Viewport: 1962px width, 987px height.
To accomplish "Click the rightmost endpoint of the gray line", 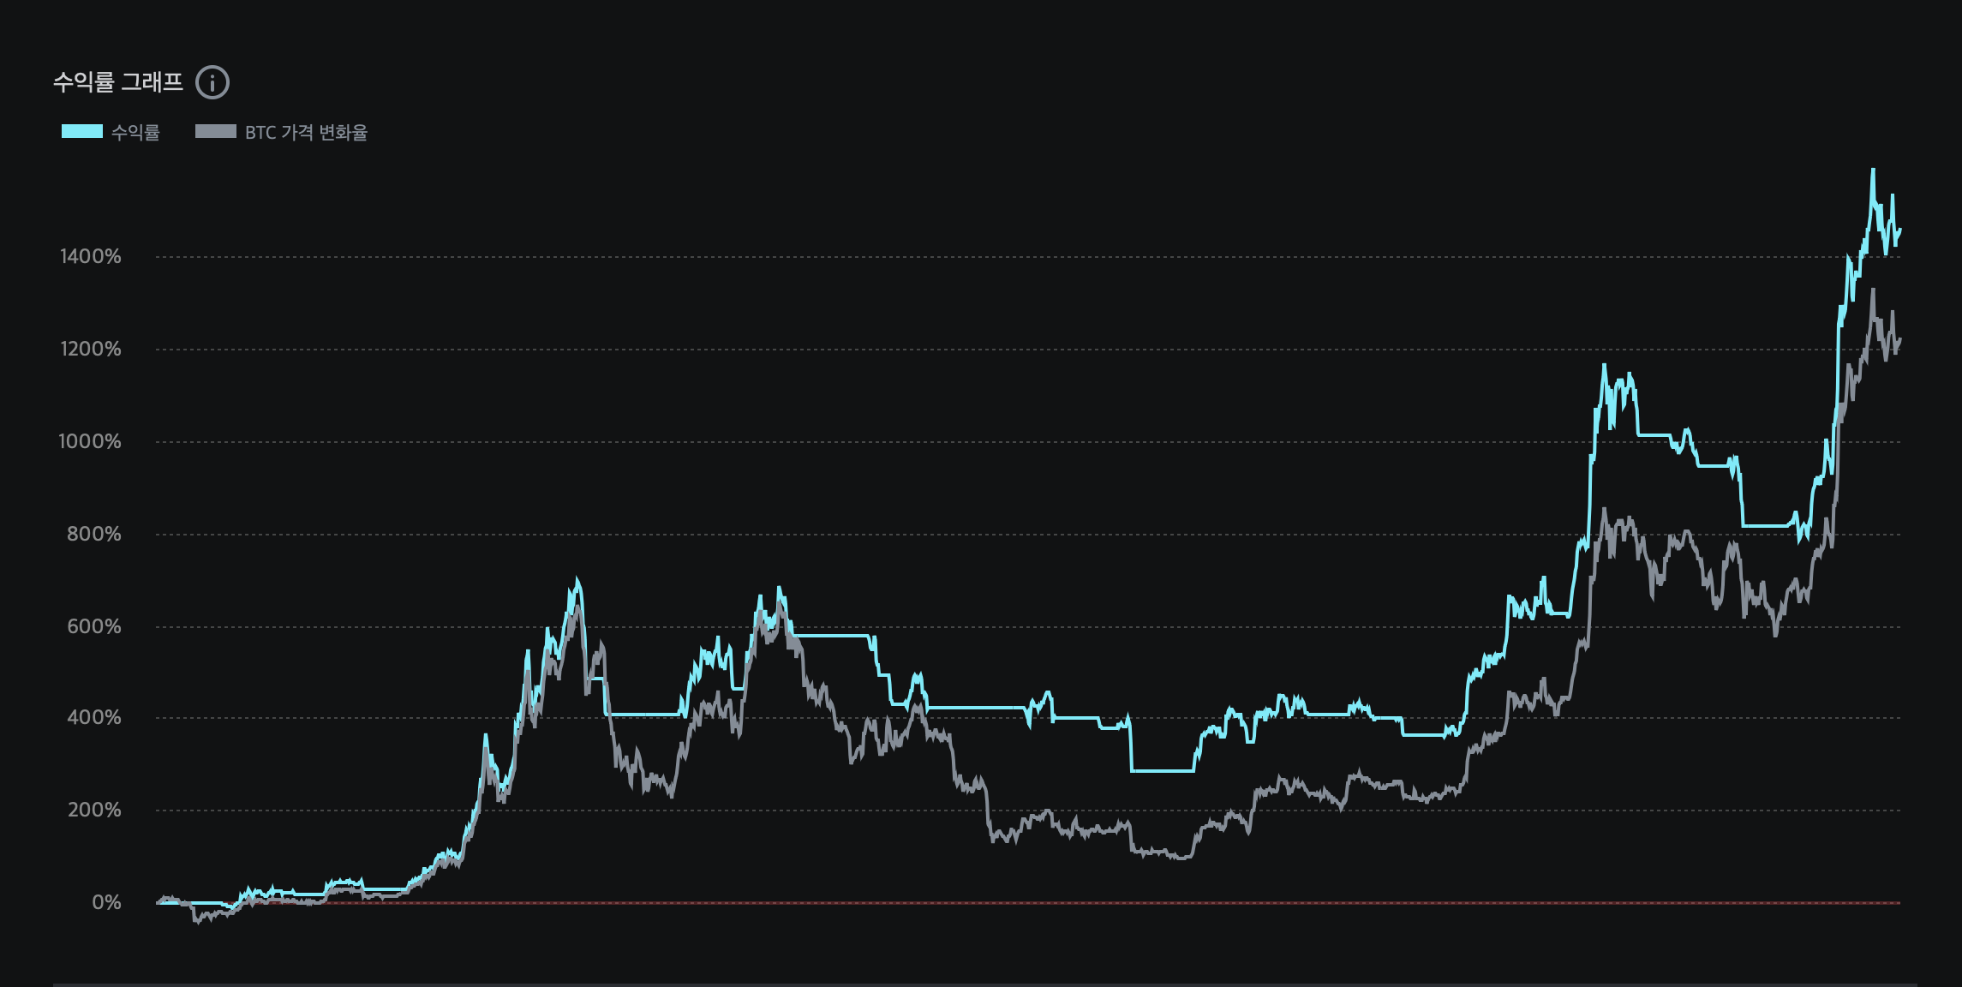I will click(1900, 340).
